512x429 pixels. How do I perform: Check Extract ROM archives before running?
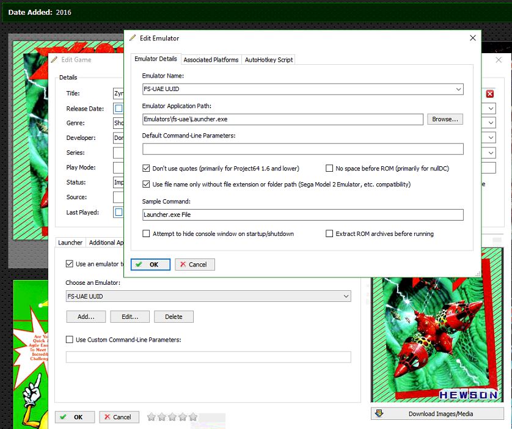[329, 234]
